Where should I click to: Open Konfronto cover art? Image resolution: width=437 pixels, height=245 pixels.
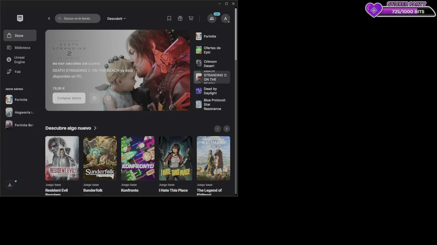[138, 158]
